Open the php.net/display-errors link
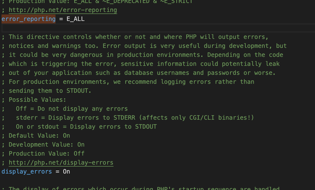 coord(61,163)
